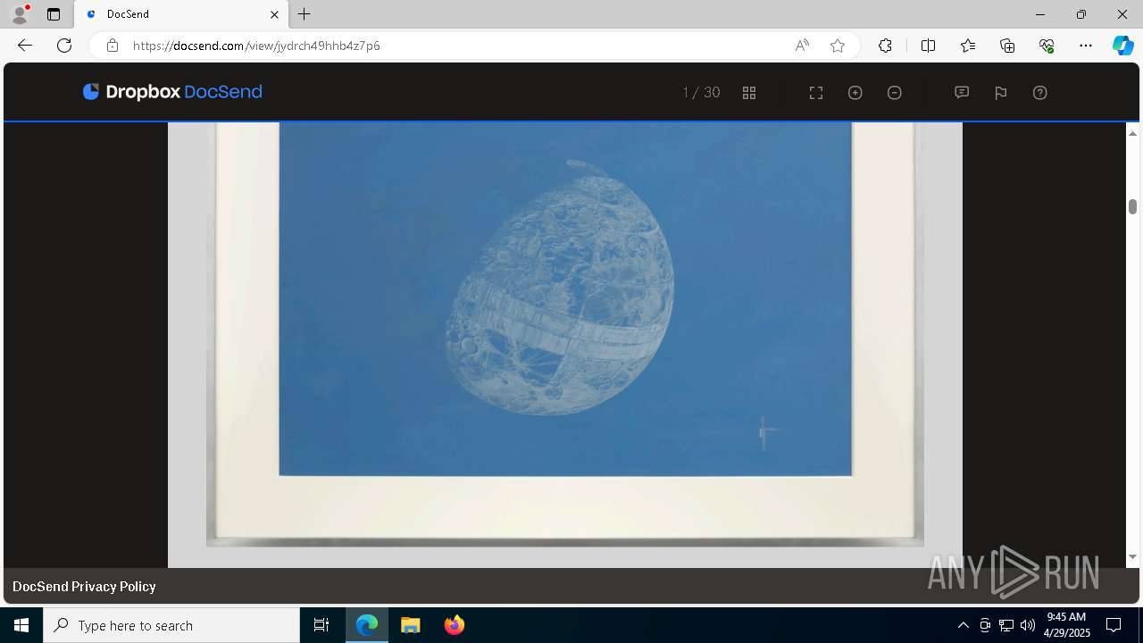This screenshot has width=1143, height=643.
Task: Open volume control in system tray
Action: pyautogui.click(x=1027, y=625)
